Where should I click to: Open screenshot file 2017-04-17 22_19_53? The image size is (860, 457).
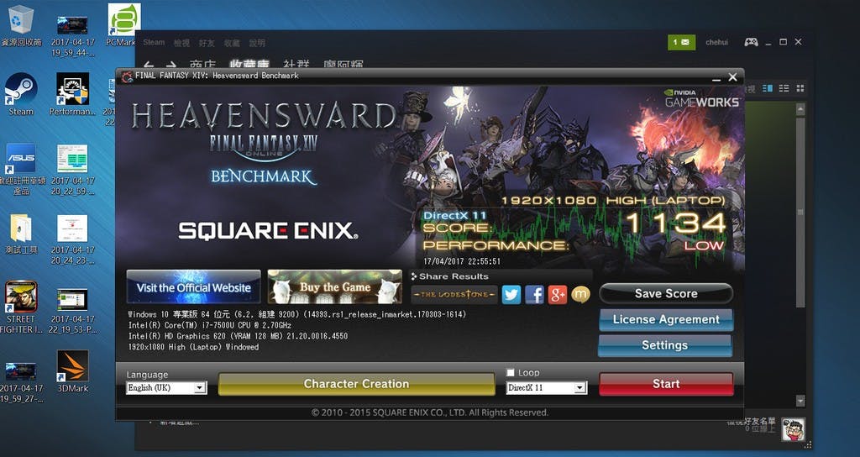[x=72, y=311]
